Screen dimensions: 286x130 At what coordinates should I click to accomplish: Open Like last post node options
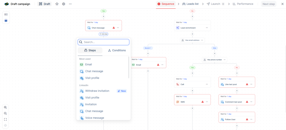[x=251, y=84]
